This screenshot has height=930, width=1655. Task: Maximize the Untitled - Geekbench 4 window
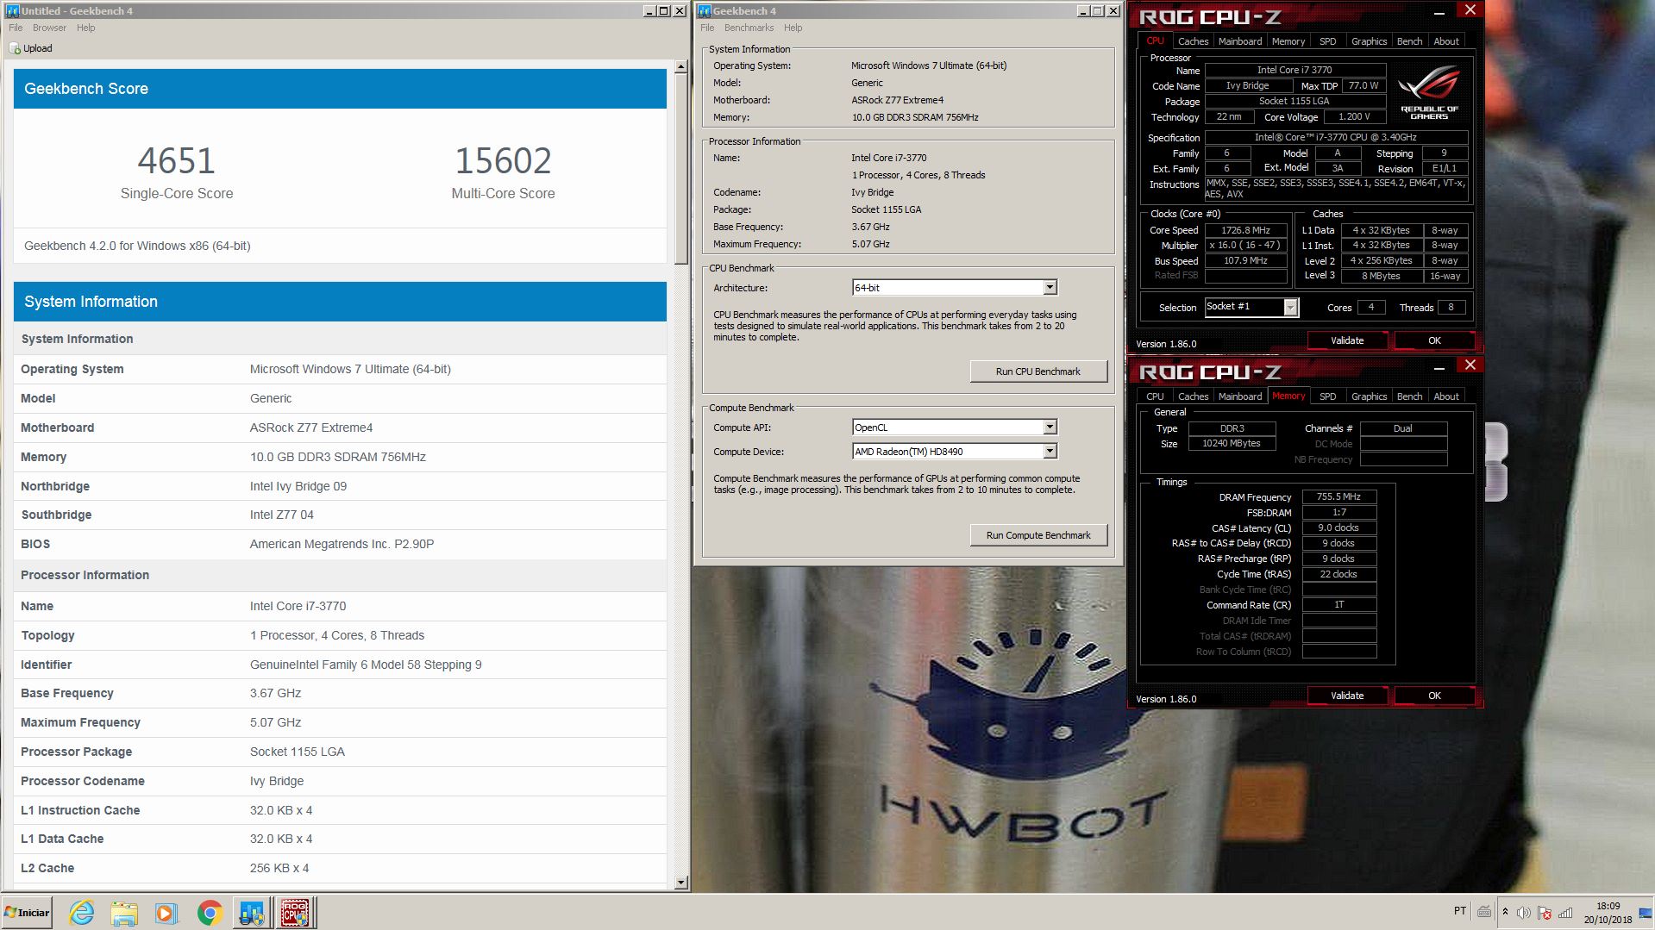(663, 11)
